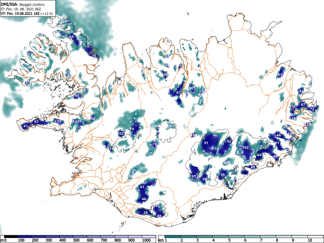Click the 133 visibility value
Screen dimensions: 324x243
click(58, 121)
